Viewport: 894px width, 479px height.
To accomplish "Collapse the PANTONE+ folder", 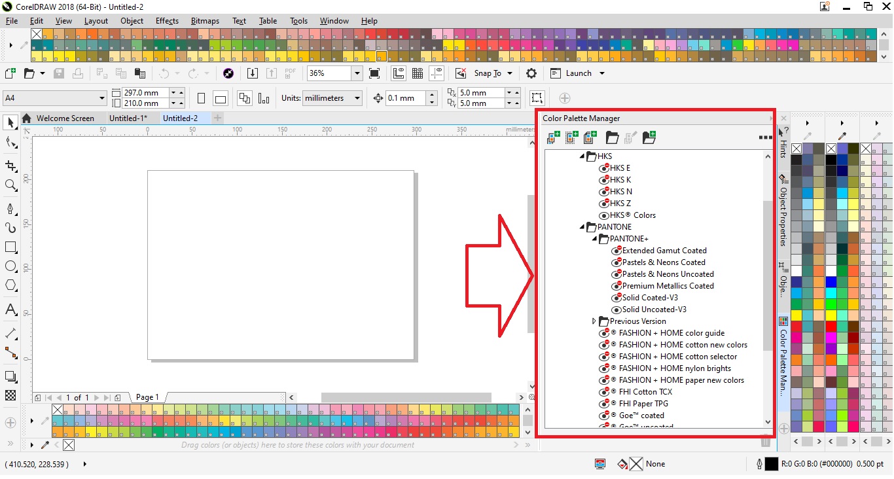I will 594,239.
